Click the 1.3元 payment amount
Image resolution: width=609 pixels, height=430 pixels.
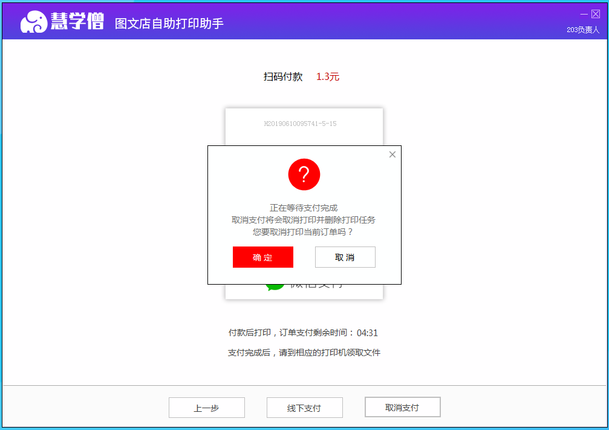pyautogui.click(x=327, y=76)
